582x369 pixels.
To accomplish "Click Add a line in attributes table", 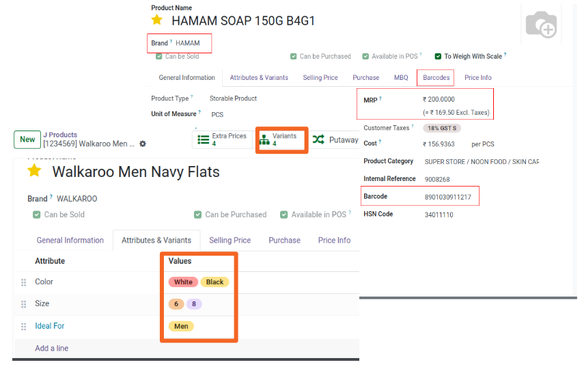I will point(52,348).
